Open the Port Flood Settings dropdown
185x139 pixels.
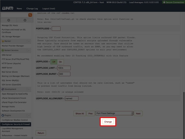[114, 113]
